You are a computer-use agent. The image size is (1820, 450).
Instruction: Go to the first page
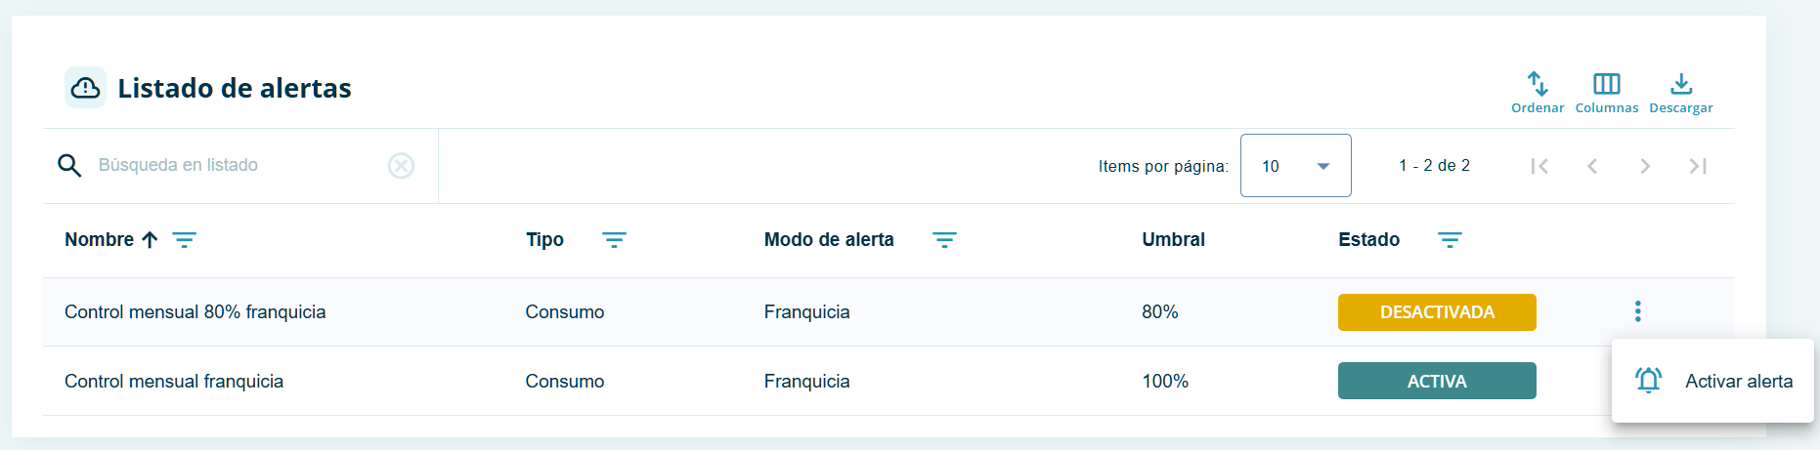1539,166
